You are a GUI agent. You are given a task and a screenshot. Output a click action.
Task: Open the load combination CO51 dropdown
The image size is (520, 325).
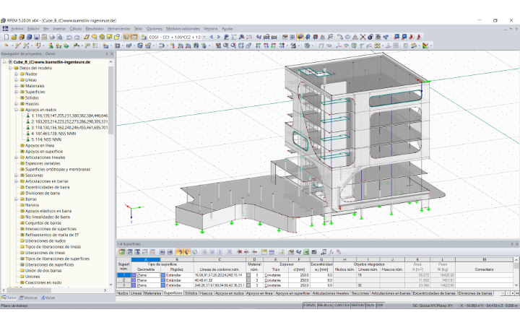[x=204, y=37]
